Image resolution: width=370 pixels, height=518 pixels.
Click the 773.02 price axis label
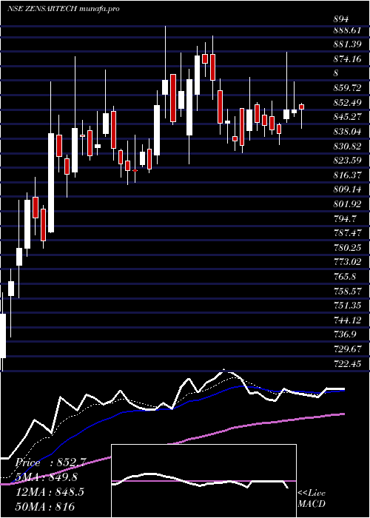point(347,262)
